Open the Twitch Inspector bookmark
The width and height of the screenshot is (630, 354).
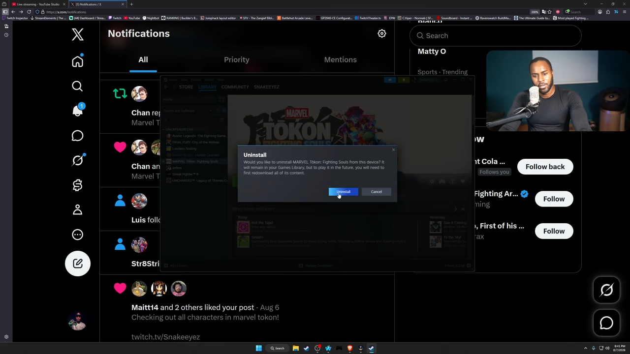(15, 18)
